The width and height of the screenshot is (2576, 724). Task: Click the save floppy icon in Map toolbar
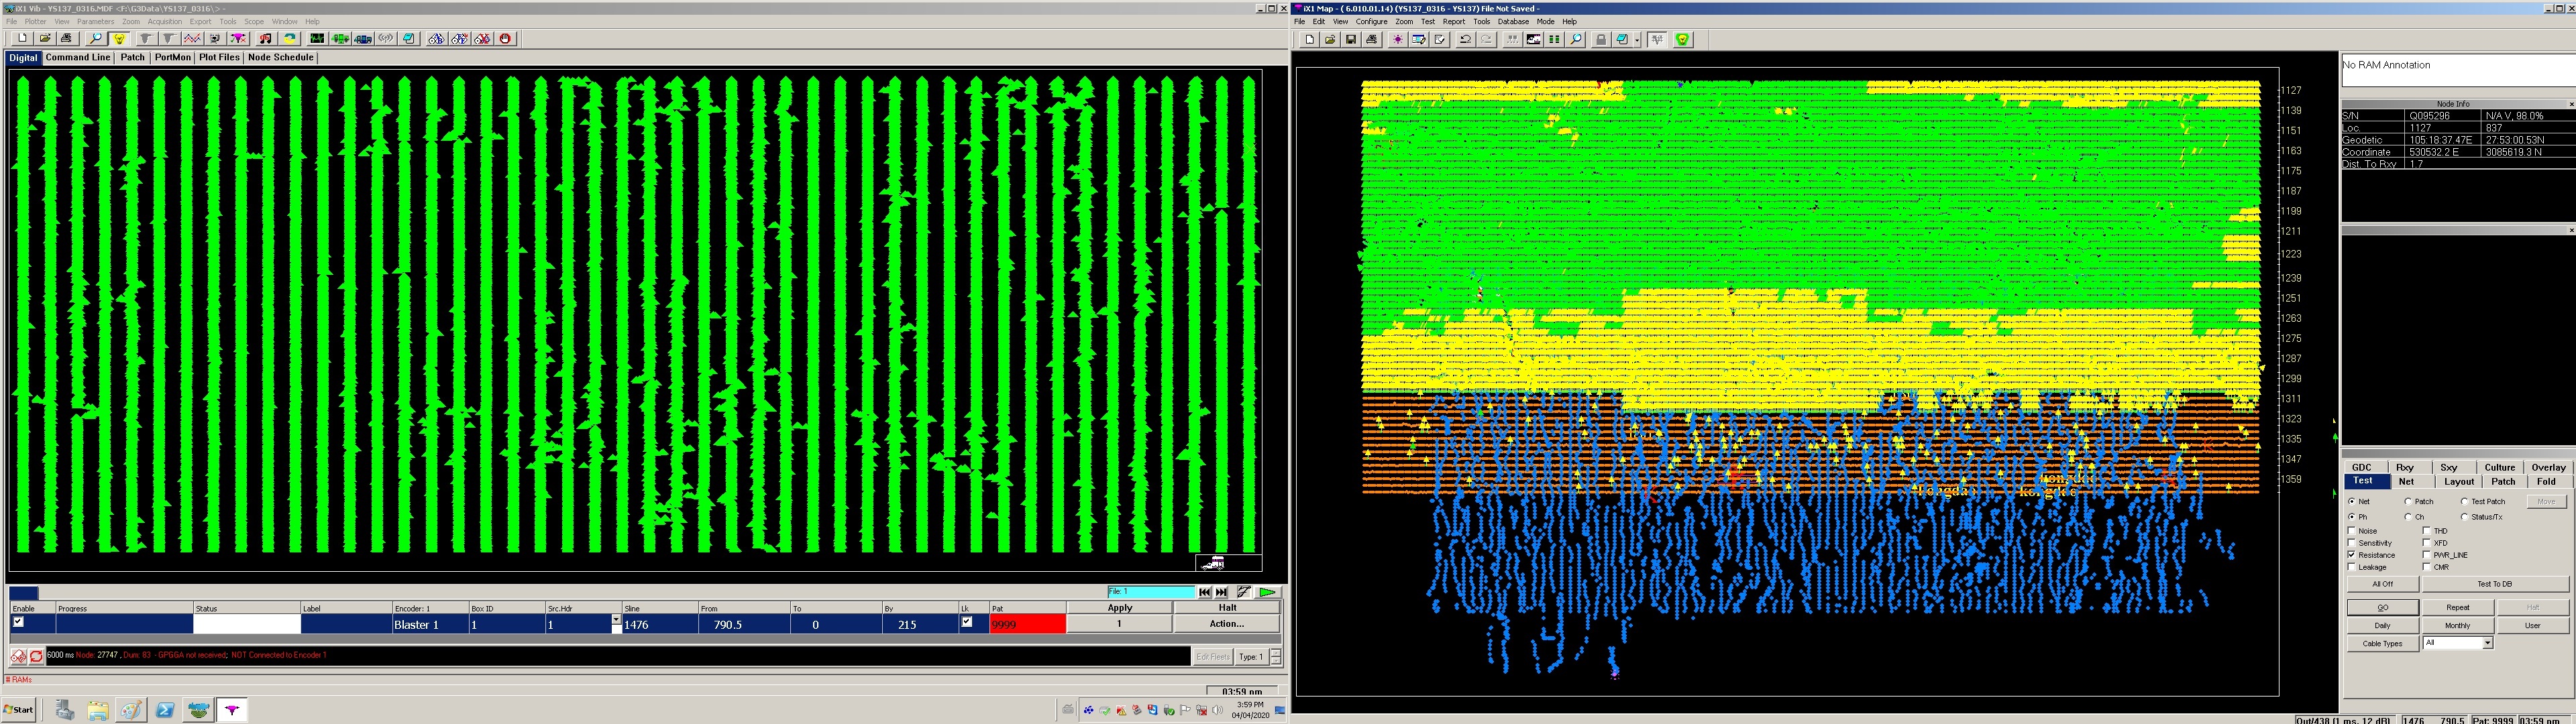click(1351, 40)
